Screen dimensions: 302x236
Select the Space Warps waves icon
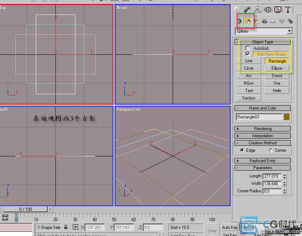click(282, 21)
